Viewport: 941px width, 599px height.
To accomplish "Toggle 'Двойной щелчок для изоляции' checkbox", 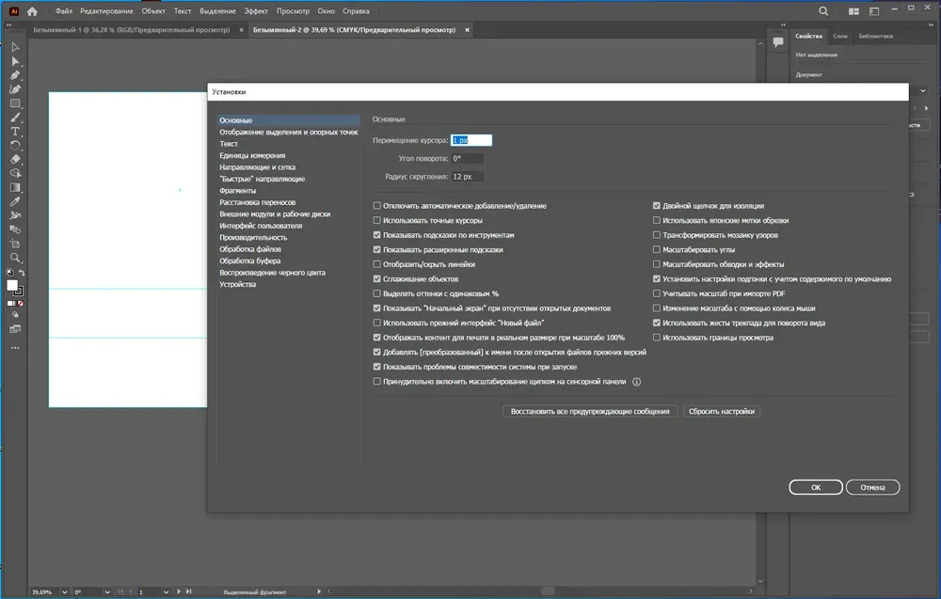I will (x=657, y=206).
